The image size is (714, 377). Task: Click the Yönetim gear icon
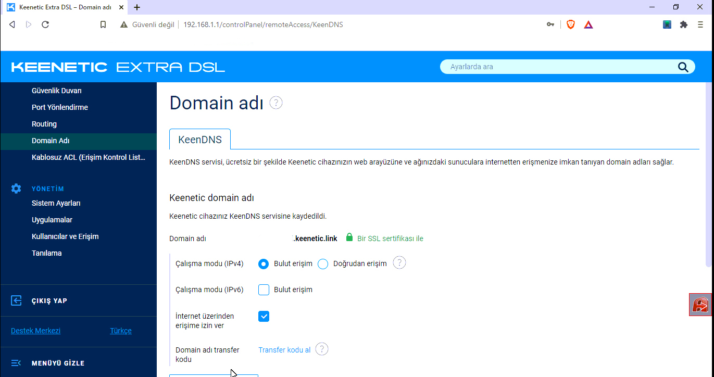click(x=16, y=188)
